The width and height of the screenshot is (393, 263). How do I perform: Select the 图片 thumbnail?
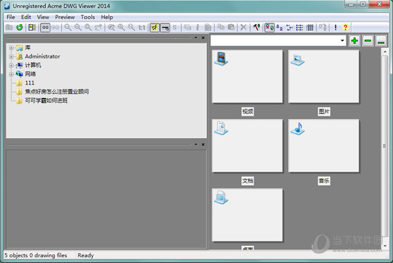tap(324, 77)
